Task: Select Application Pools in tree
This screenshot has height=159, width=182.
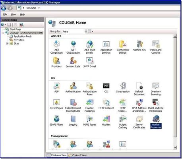Action: [23, 37]
